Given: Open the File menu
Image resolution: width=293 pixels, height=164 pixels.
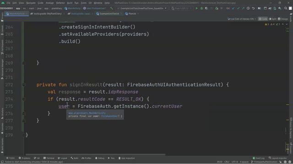Looking at the screenshot, I should [8, 3].
